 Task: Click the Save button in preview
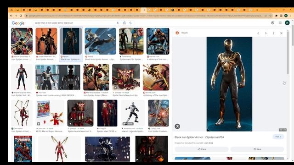pos(257,149)
